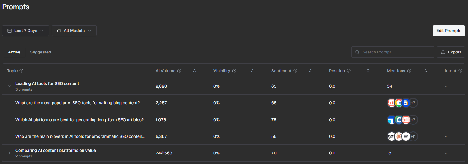Viewport: 468px width, 164px height.
Task: Collapse the Leading AI tools for SEO content topic
Action: 9,86
